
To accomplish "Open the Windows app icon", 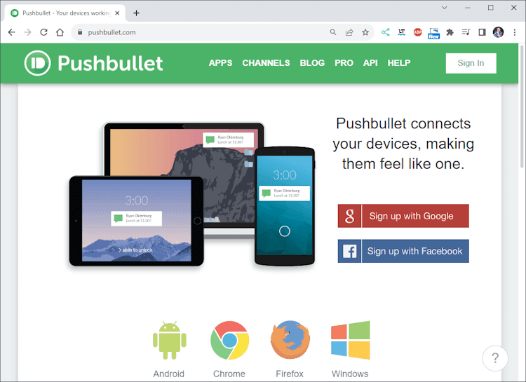I will point(350,340).
